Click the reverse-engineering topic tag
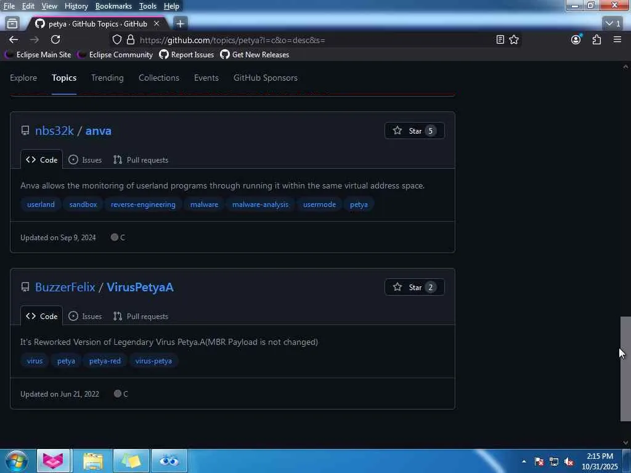The width and height of the screenshot is (631, 473). click(143, 204)
